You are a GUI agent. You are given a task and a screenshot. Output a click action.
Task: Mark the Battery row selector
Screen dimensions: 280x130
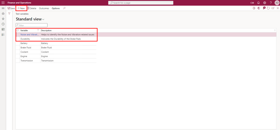(x=18, y=43)
